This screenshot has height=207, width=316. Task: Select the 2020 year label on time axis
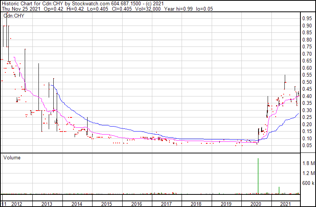[x=256, y=204]
